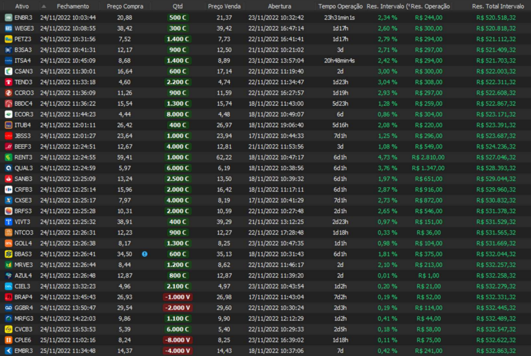The image size is (531, 356).
Task: Click the BRAP4 red logo icon
Action: (x=8, y=297)
